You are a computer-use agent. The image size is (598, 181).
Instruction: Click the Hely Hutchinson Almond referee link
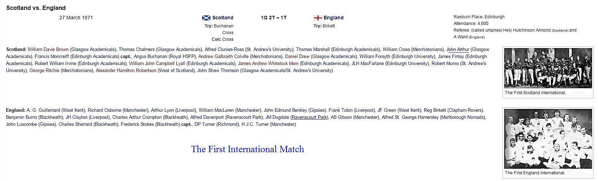point(527,30)
